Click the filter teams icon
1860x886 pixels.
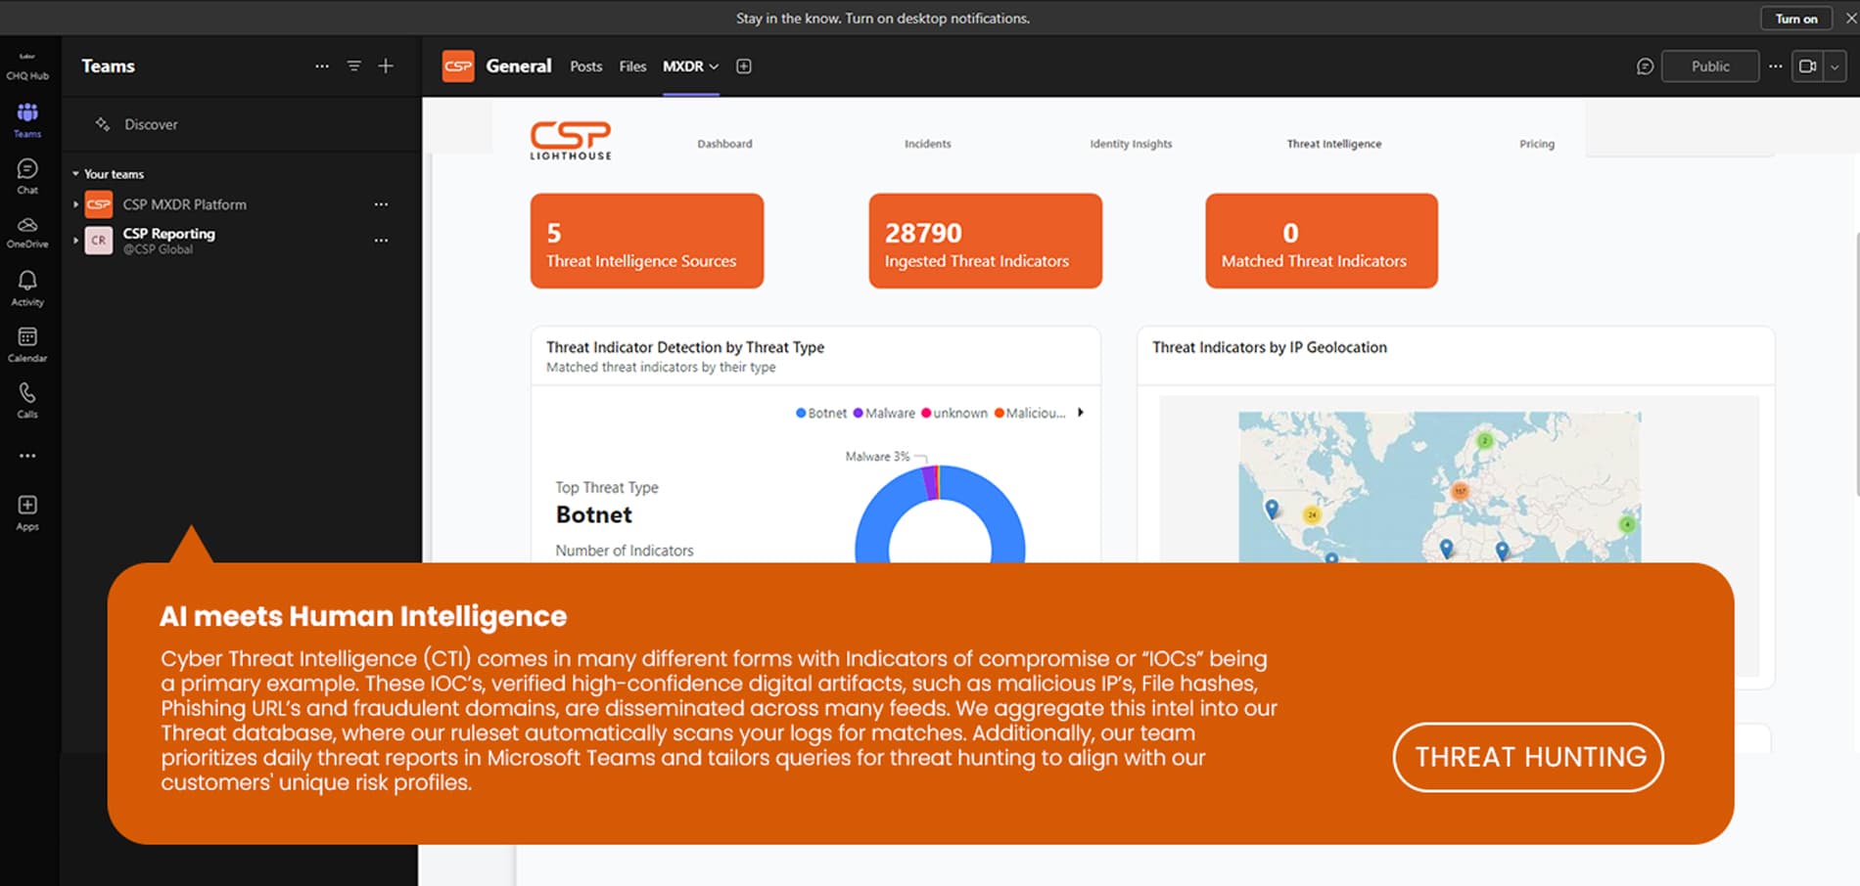point(353,66)
